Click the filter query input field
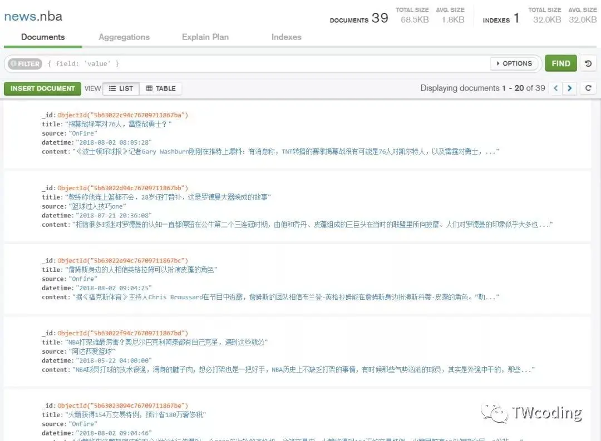This screenshot has width=601, height=441. click(267, 63)
